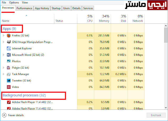Open the View menu
The image size is (168, 121).
(x=25, y=2)
